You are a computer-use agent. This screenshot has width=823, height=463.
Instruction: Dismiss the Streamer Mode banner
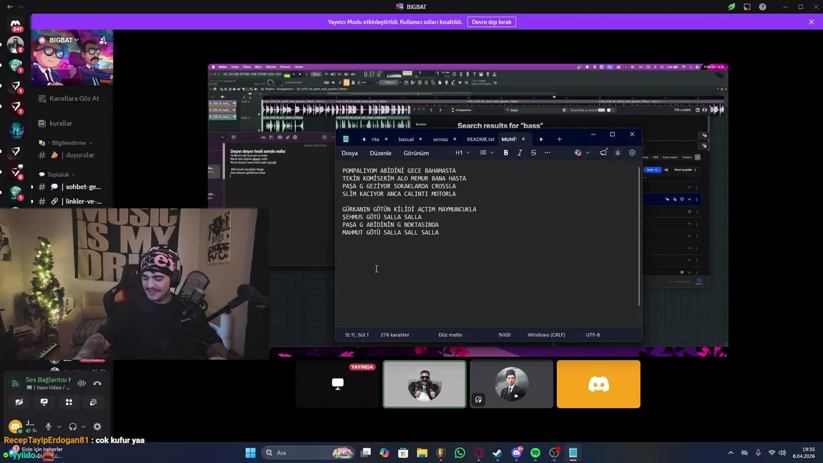click(811, 22)
